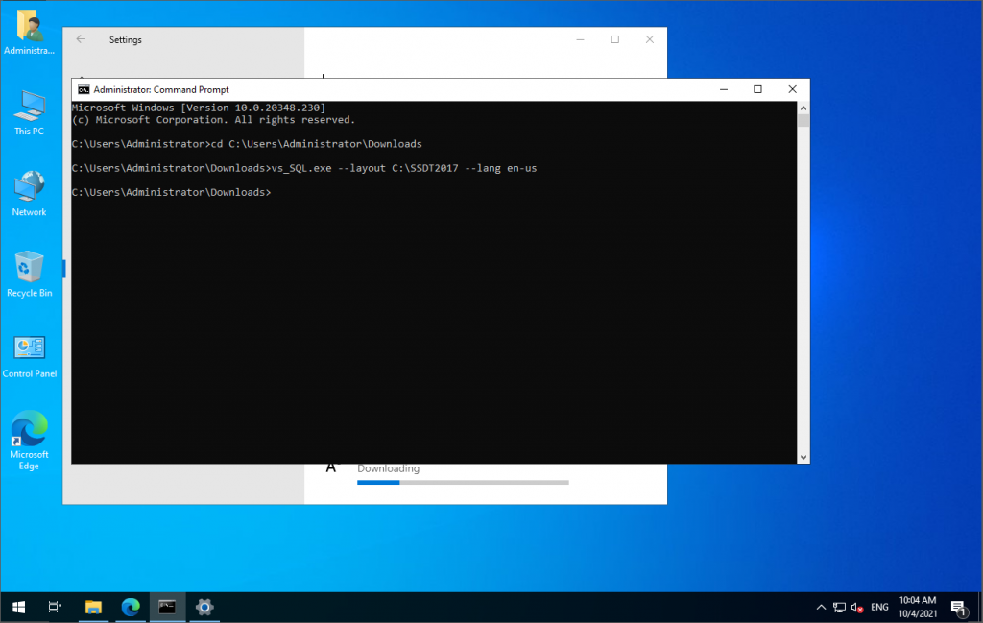Screen dimensions: 983x623
Task: Click the network status tray icon
Action: (839, 607)
